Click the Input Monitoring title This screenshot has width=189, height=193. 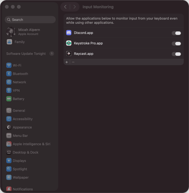pyautogui.click(x=98, y=7)
